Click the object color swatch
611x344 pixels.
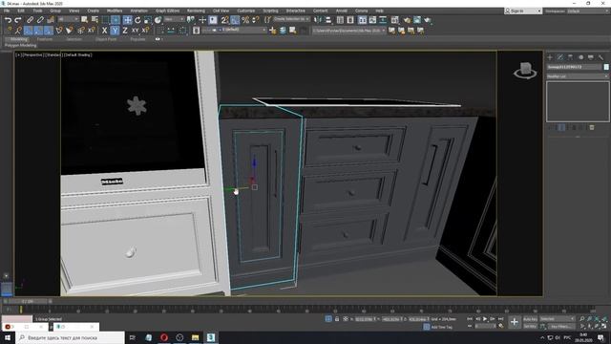click(x=606, y=67)
